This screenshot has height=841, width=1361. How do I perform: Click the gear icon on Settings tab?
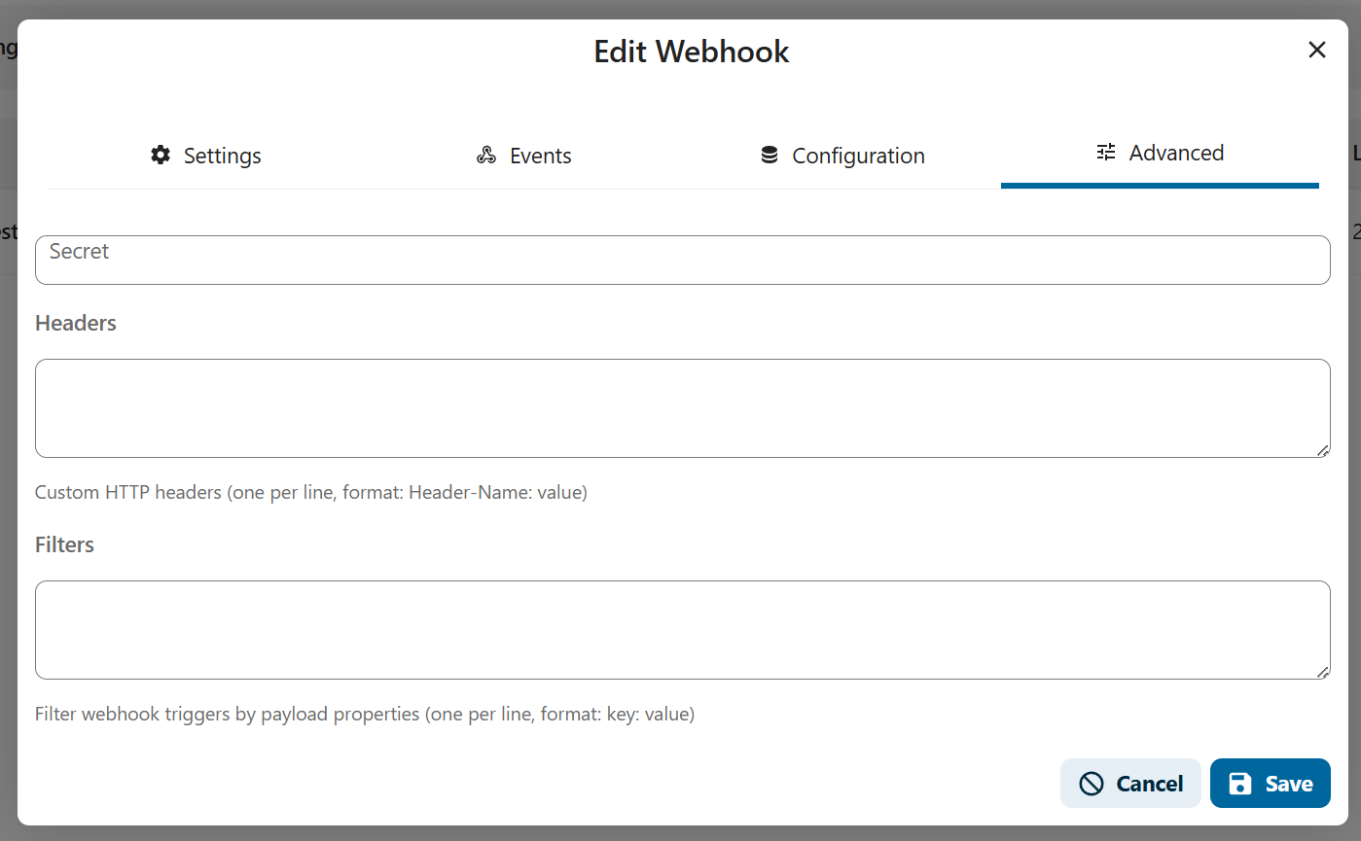point(161,156)
